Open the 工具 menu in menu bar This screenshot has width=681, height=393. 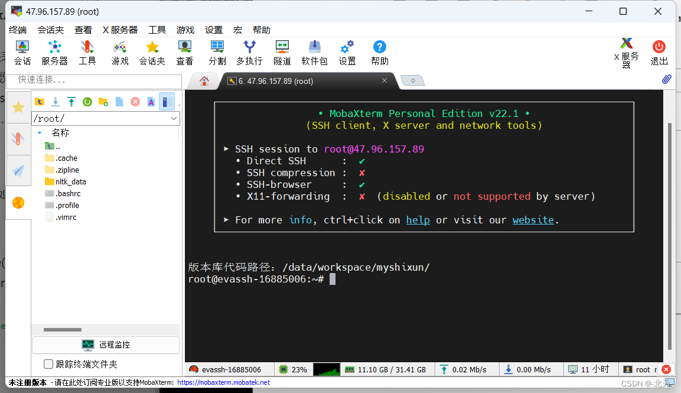[x=157, y=30]
